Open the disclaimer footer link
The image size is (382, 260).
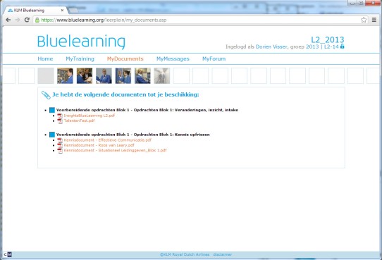point(223,254)
